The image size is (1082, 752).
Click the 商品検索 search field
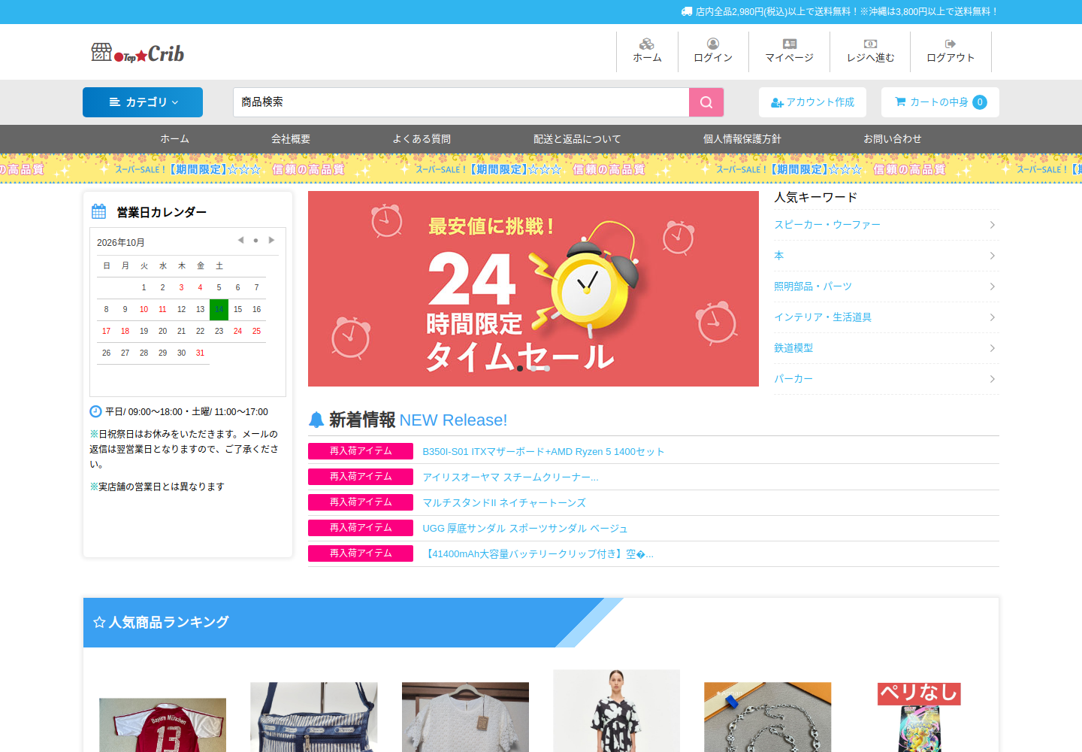pos(461,102)
